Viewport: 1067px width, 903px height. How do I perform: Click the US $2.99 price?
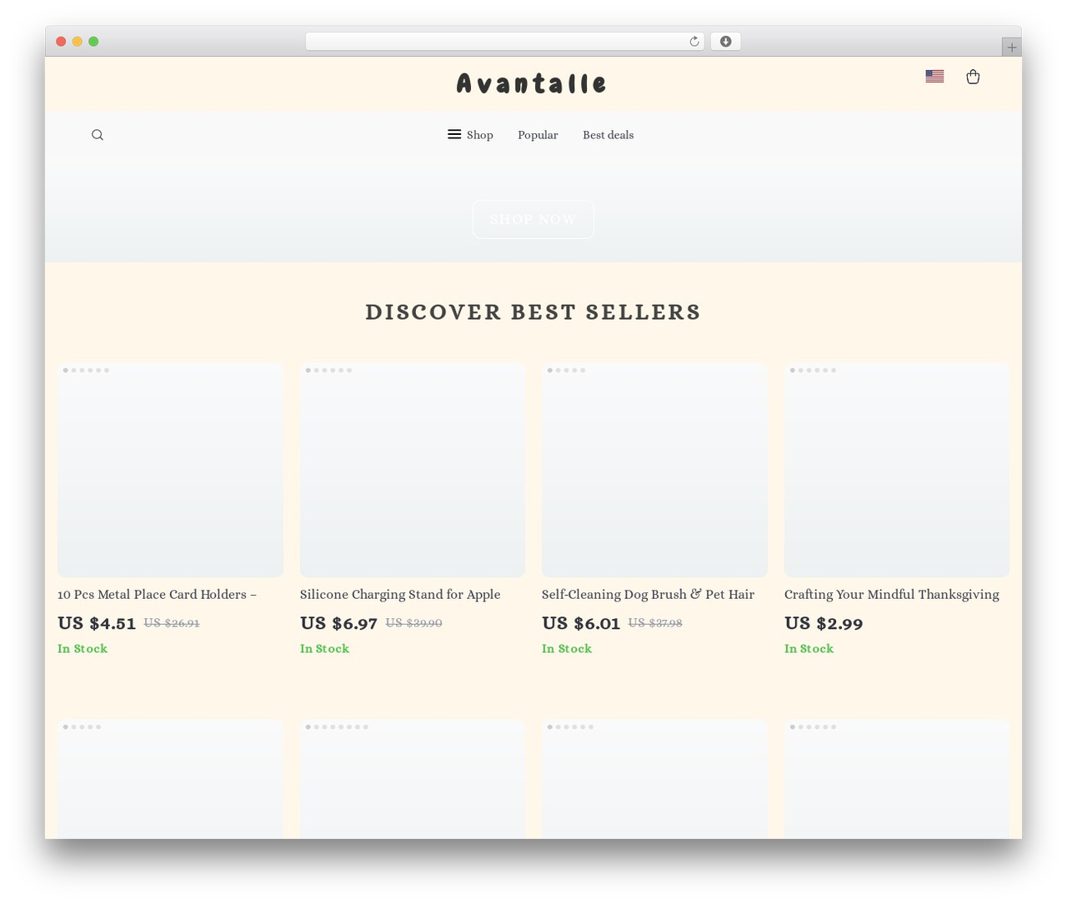tap(824, 623)
